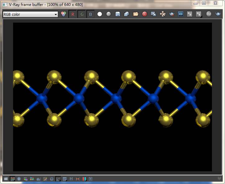225x184 pixels.
Task: Expand the bottom-right double chevron arrow
Action: [x=220, y=178]
